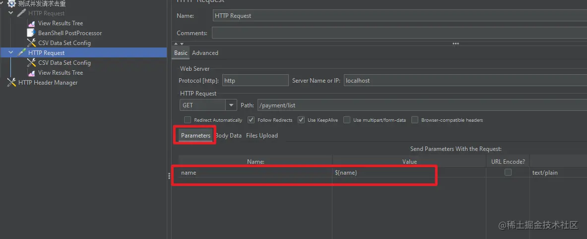
Task: Open the Files Upload tab
Action: (x=262, y=136)
